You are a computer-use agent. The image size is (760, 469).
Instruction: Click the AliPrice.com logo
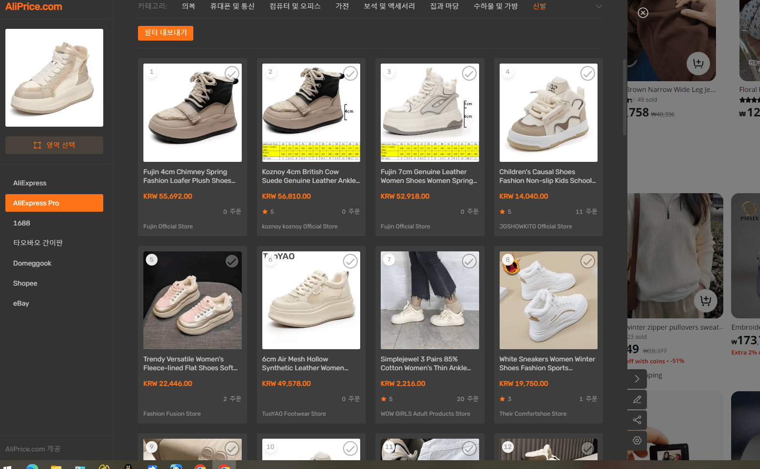34,7
